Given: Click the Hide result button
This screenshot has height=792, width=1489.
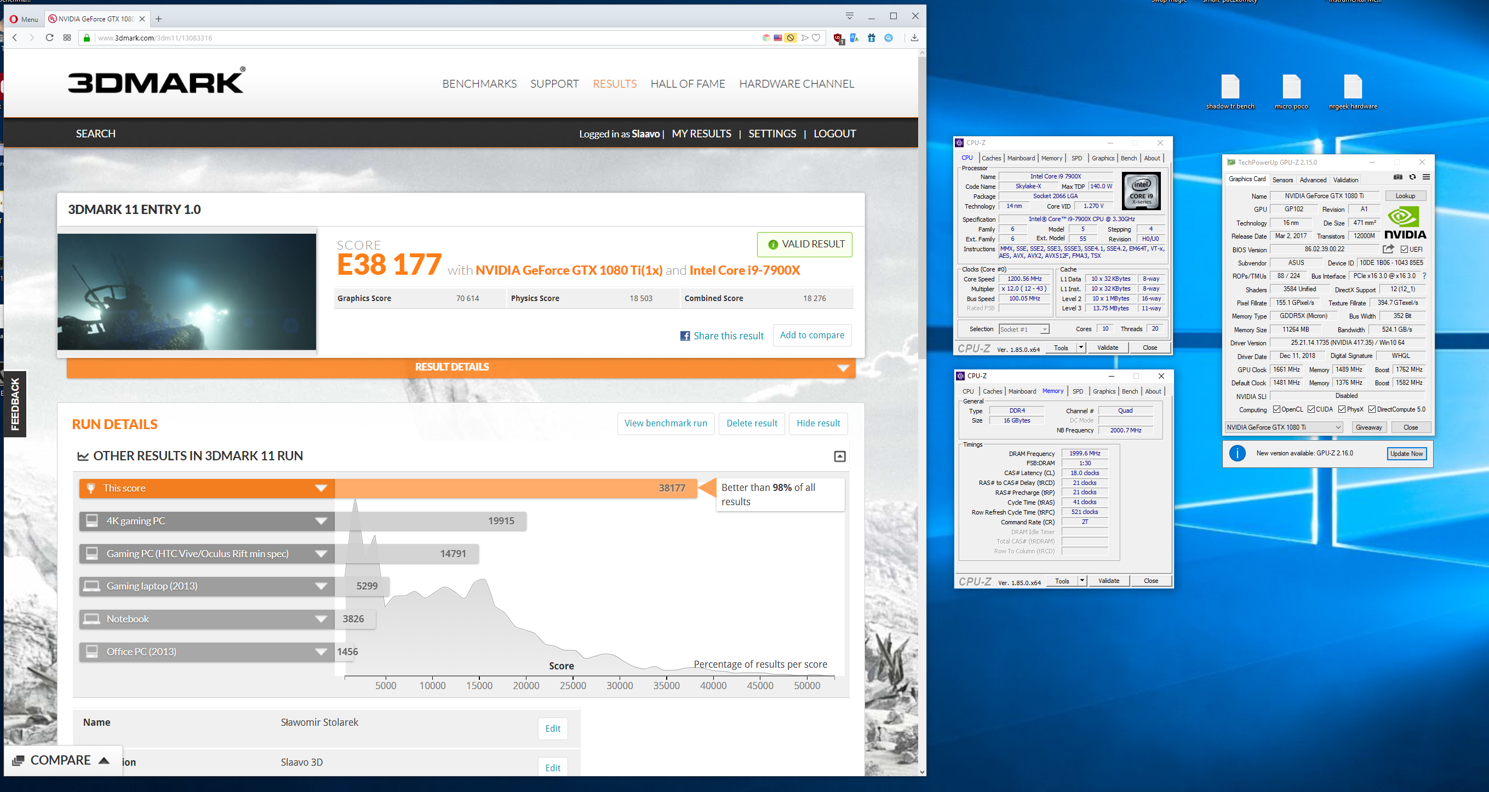Looking at the screenshot, I should pos(818,424).
